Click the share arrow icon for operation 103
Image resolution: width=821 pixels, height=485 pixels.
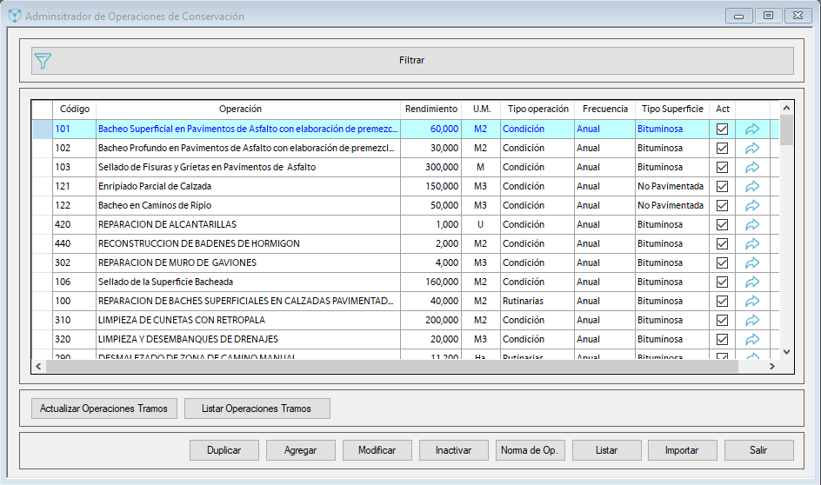point(752,167)
